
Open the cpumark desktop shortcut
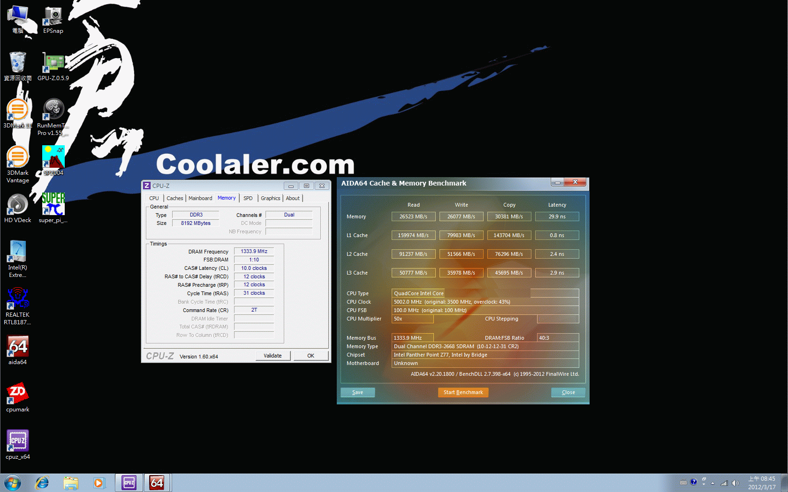coord(18,397)
